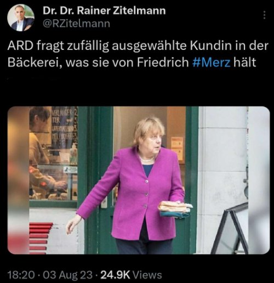Viewport: 274px width, 283px height.
Task: Click the chalkboard menu in bakery window
Action: pos(65,126)
